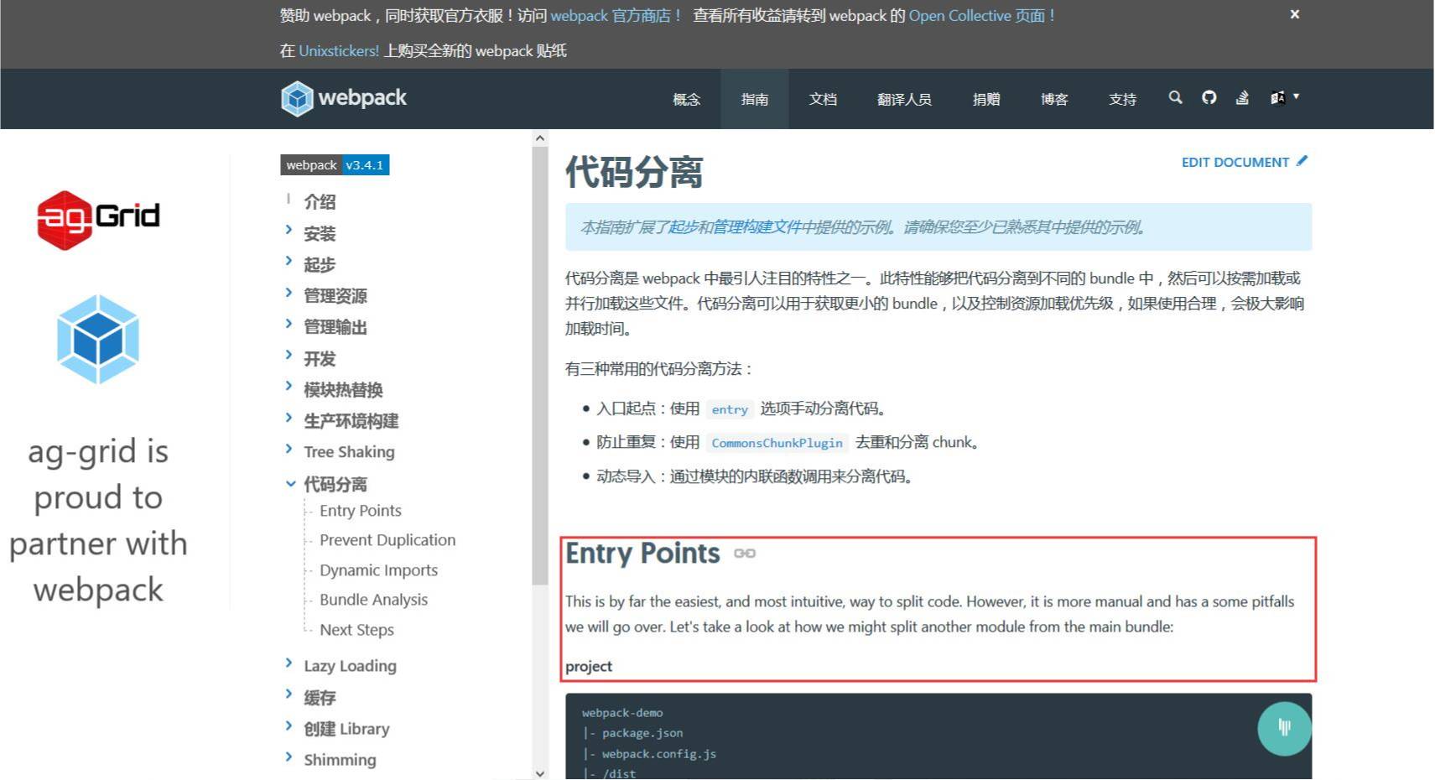
Task: Expand the 管理资源 sidebar chevron
Action: click(x=289, y=293)
